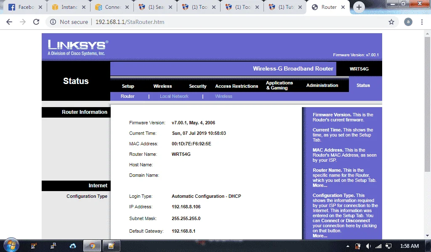Open the Setup router menu

pyautogui.click(x=128, y=86)
